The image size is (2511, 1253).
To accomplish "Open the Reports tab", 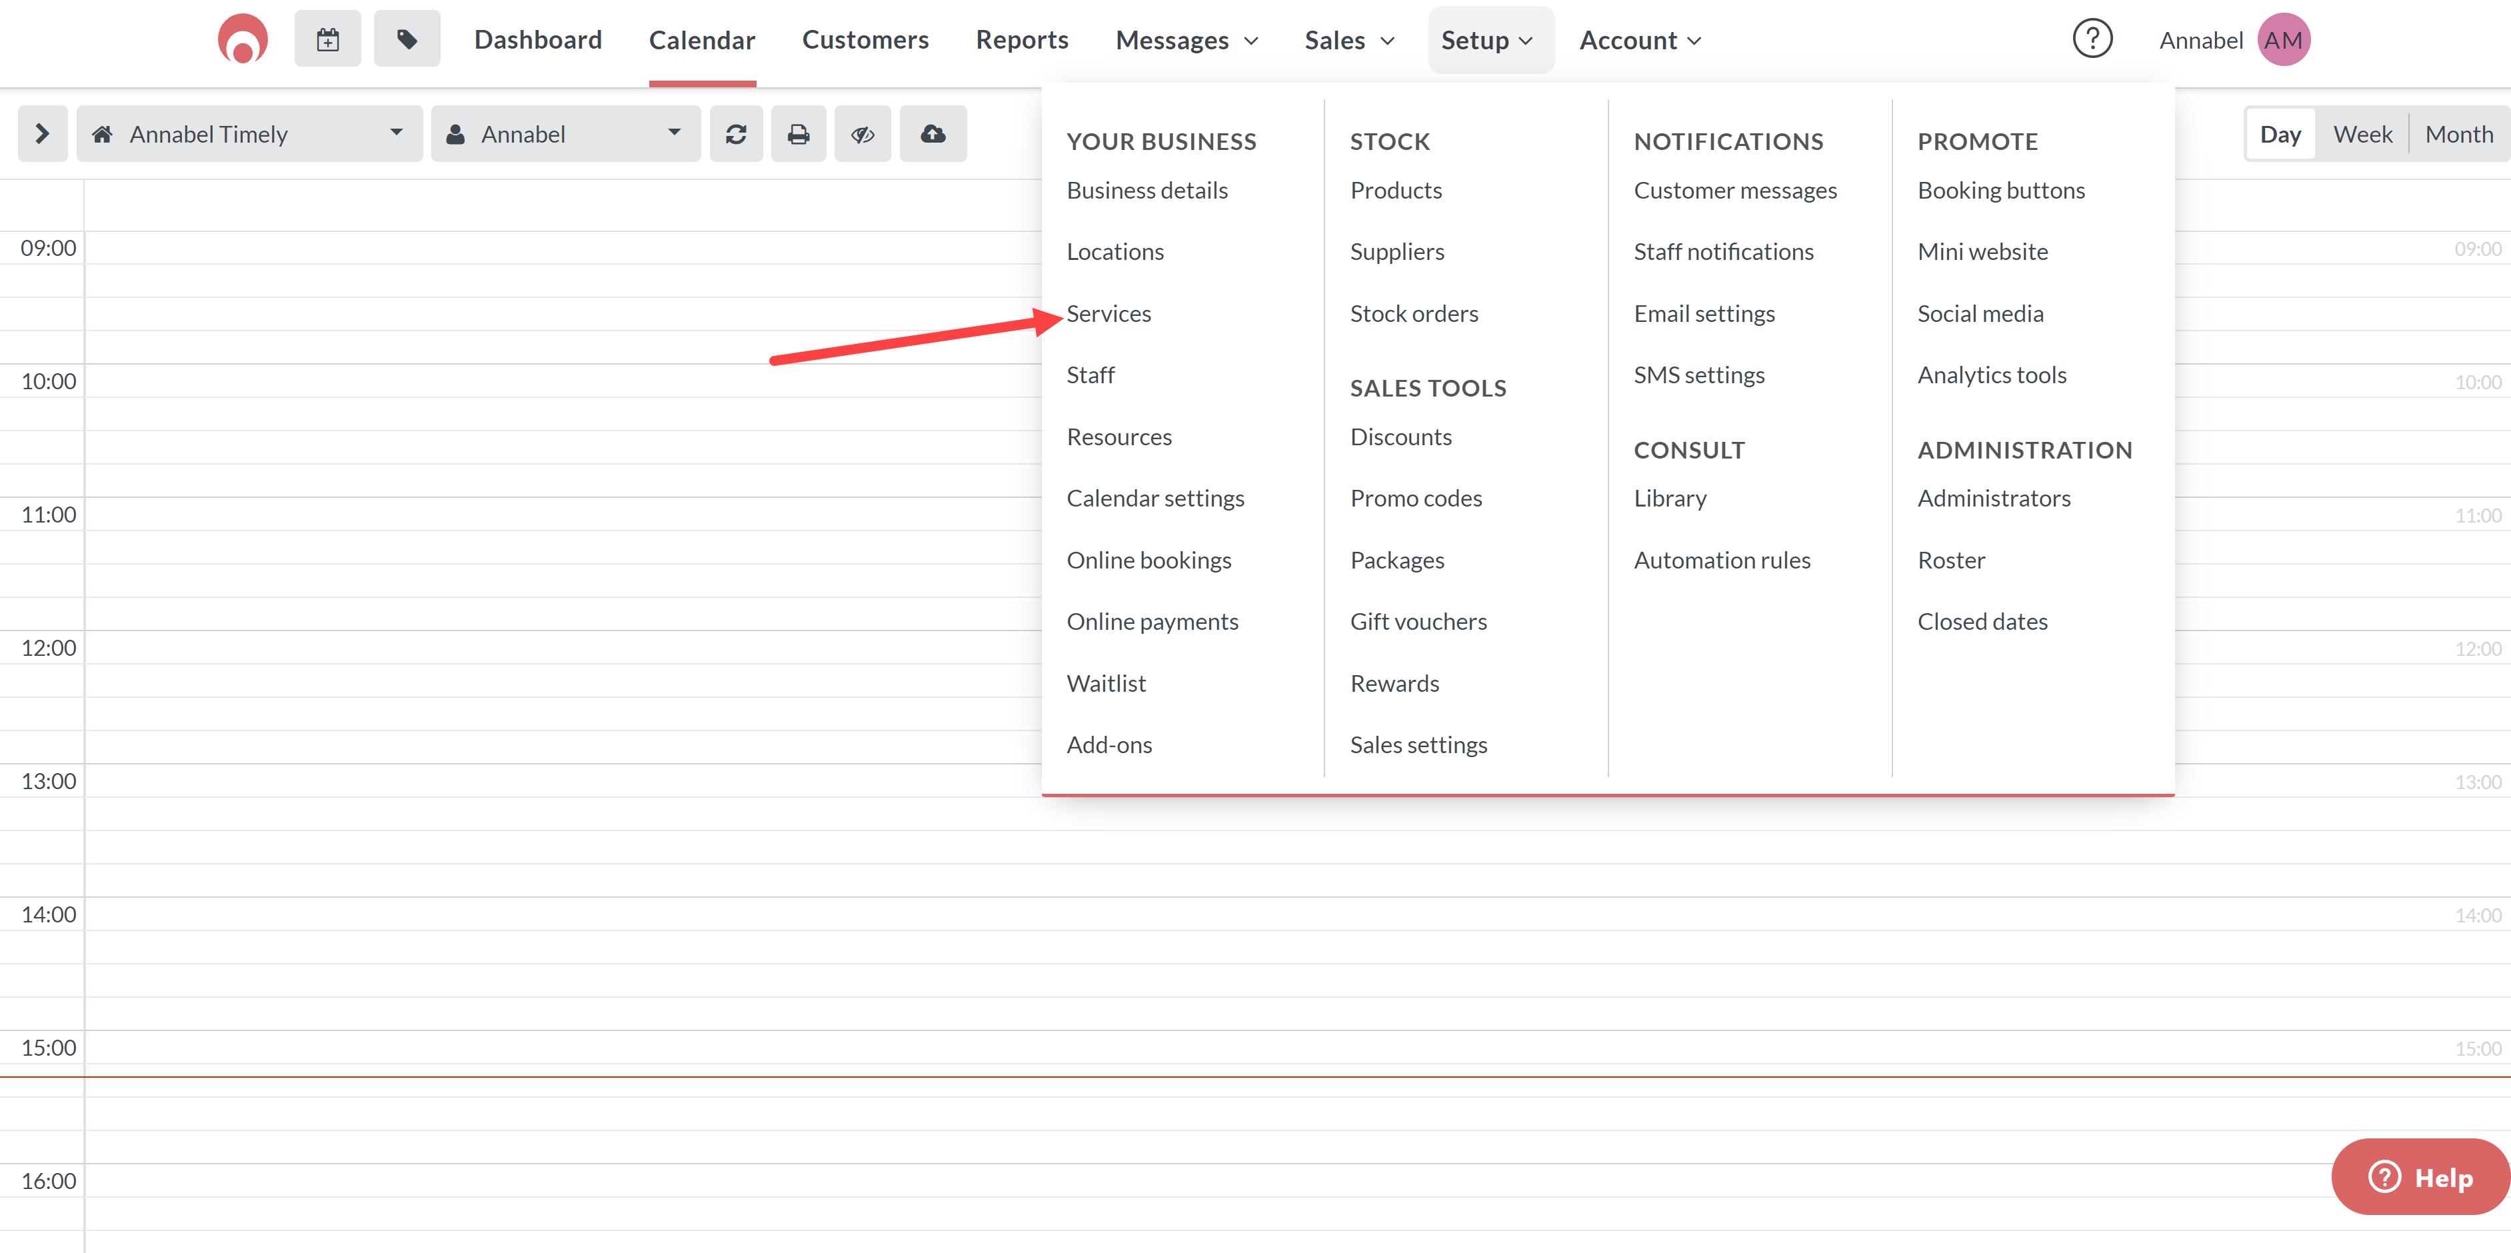I will coord(1022,40).
